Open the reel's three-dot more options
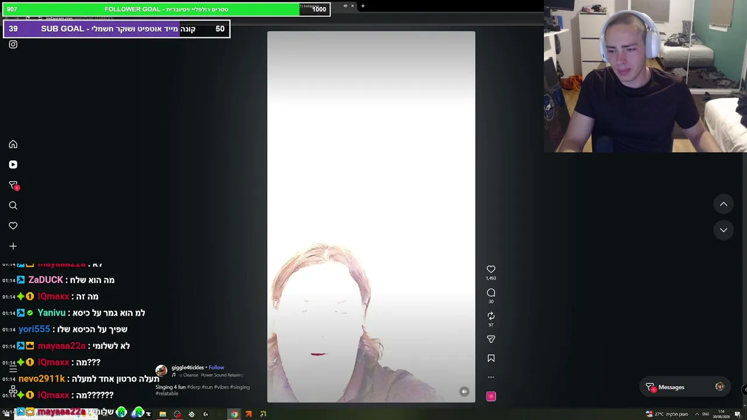 tap(491, 377)
